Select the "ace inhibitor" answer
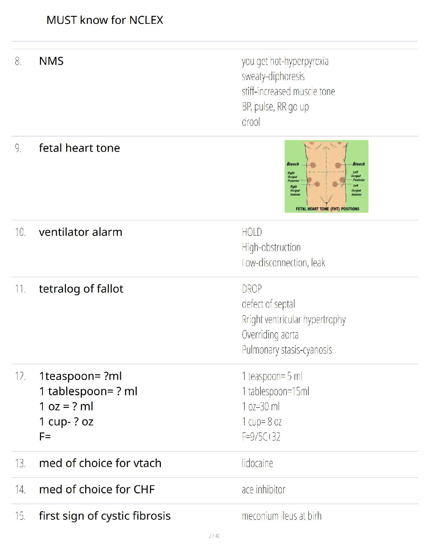The height and width of the screenshot is (555, 429). 264,489
